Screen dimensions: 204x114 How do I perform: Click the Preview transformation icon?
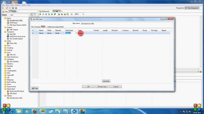tap(49, 14)
